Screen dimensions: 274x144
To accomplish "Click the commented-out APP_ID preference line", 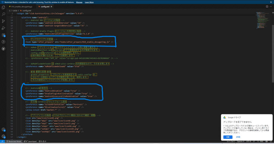I will (x=71, y=58).
